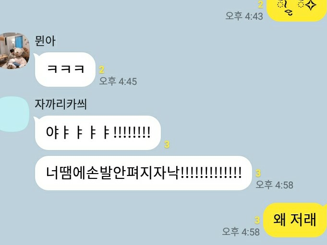327x245 pixels.
Task: Tap unread count 3 beside 야ㅑㅑㅑㅑ message
Action: tap(167, 144)
